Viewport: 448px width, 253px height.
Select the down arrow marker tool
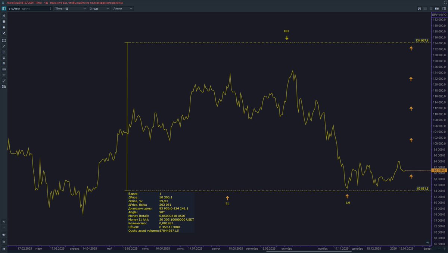coord(4,58)
